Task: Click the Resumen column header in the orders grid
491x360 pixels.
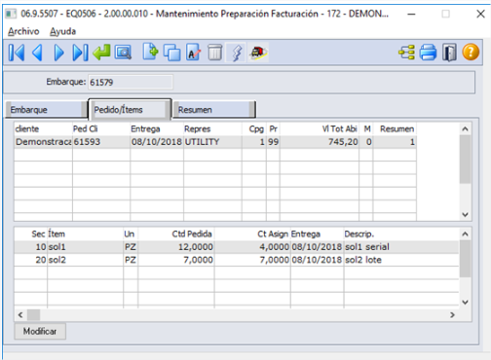Action: [395, 129]
